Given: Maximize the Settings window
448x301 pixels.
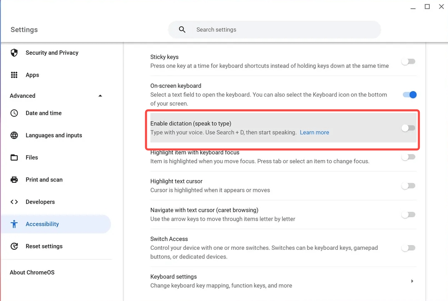Looking at the screenshot, I should (x=427, y=7).
